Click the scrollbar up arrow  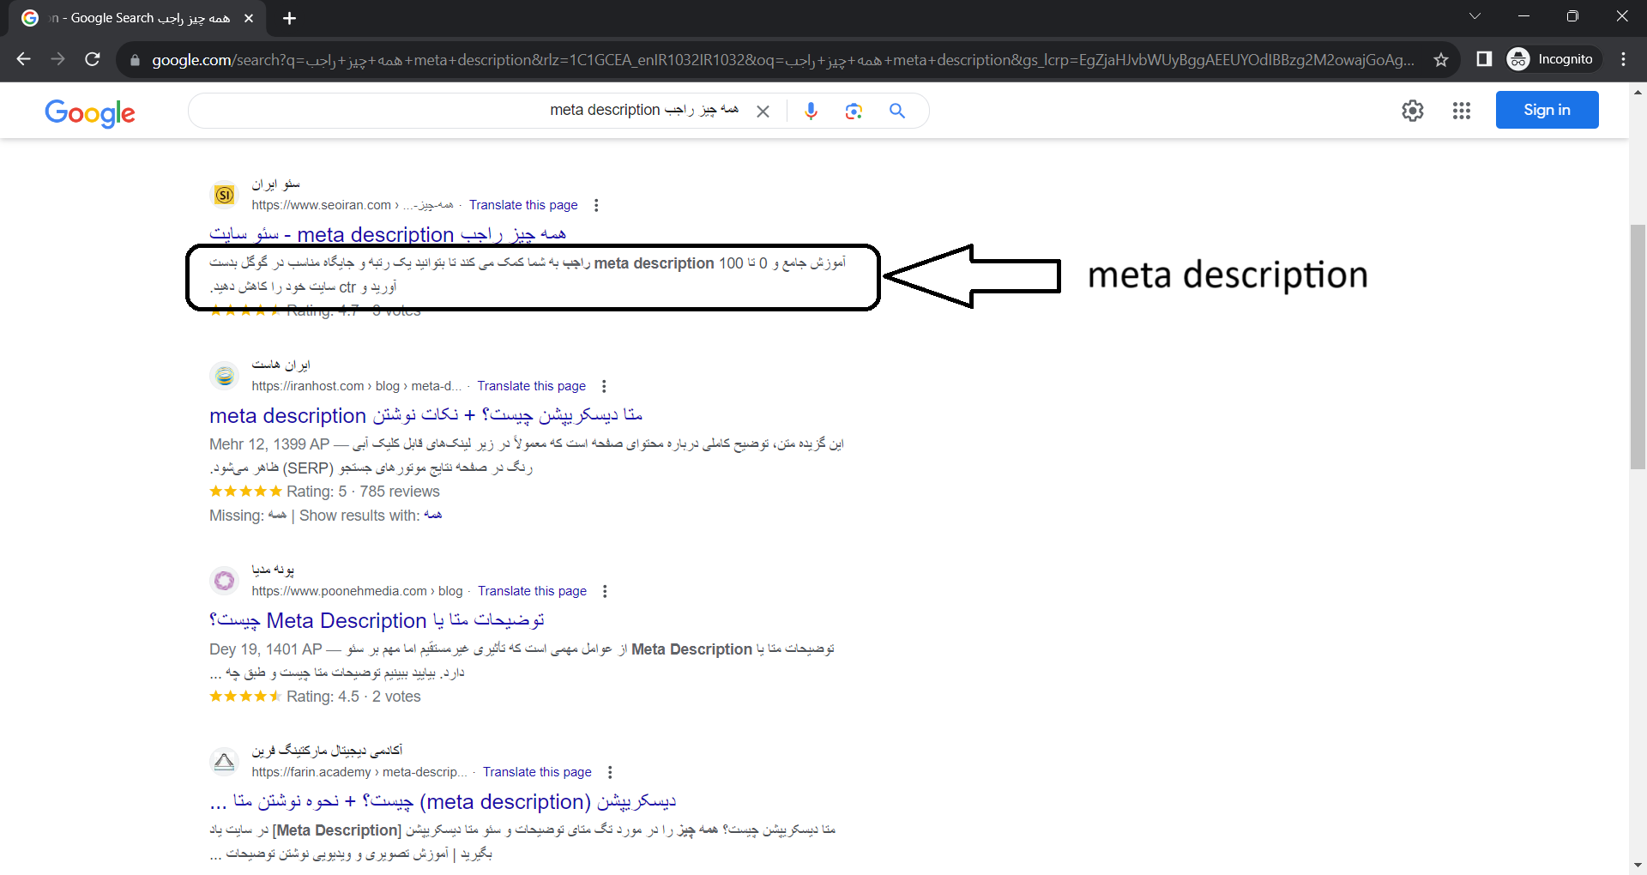(x=1638, y=92)
